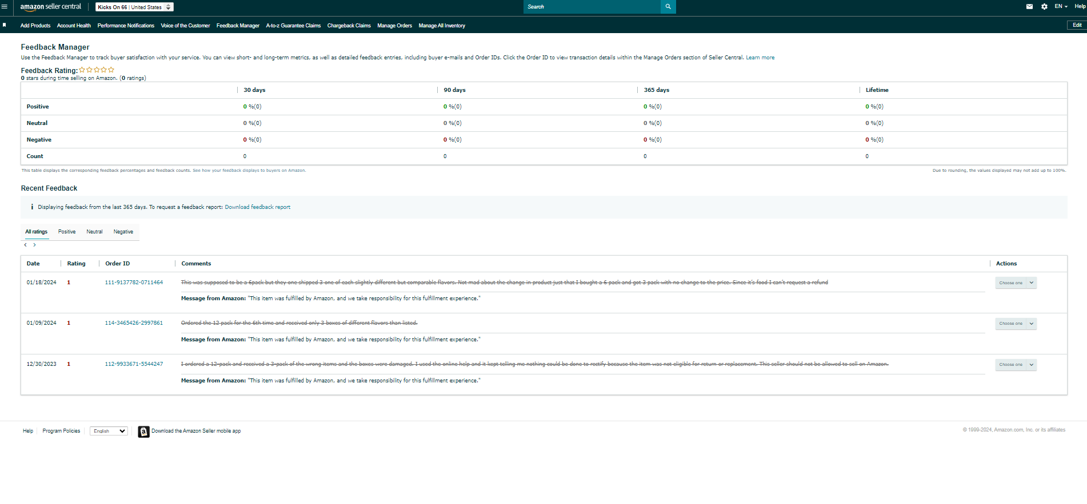The height and width of the screenshot is (504, 1087).
Task: Follow the Learn more link
Action: [x=760, y=58]
